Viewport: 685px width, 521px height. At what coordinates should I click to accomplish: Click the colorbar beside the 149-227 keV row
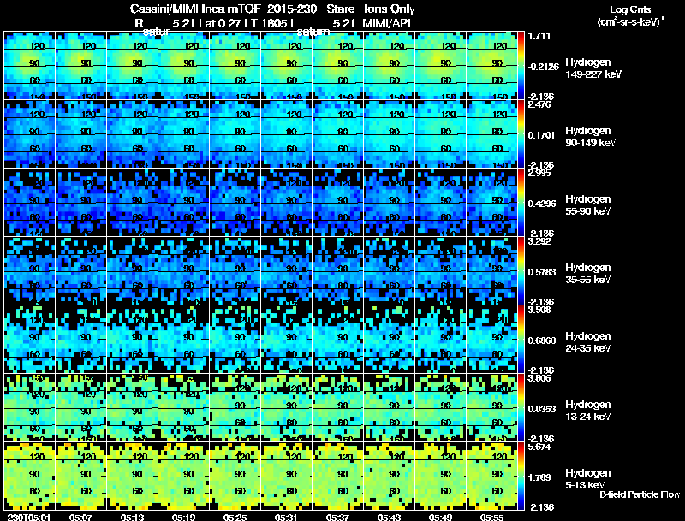[x=521, y=66]
